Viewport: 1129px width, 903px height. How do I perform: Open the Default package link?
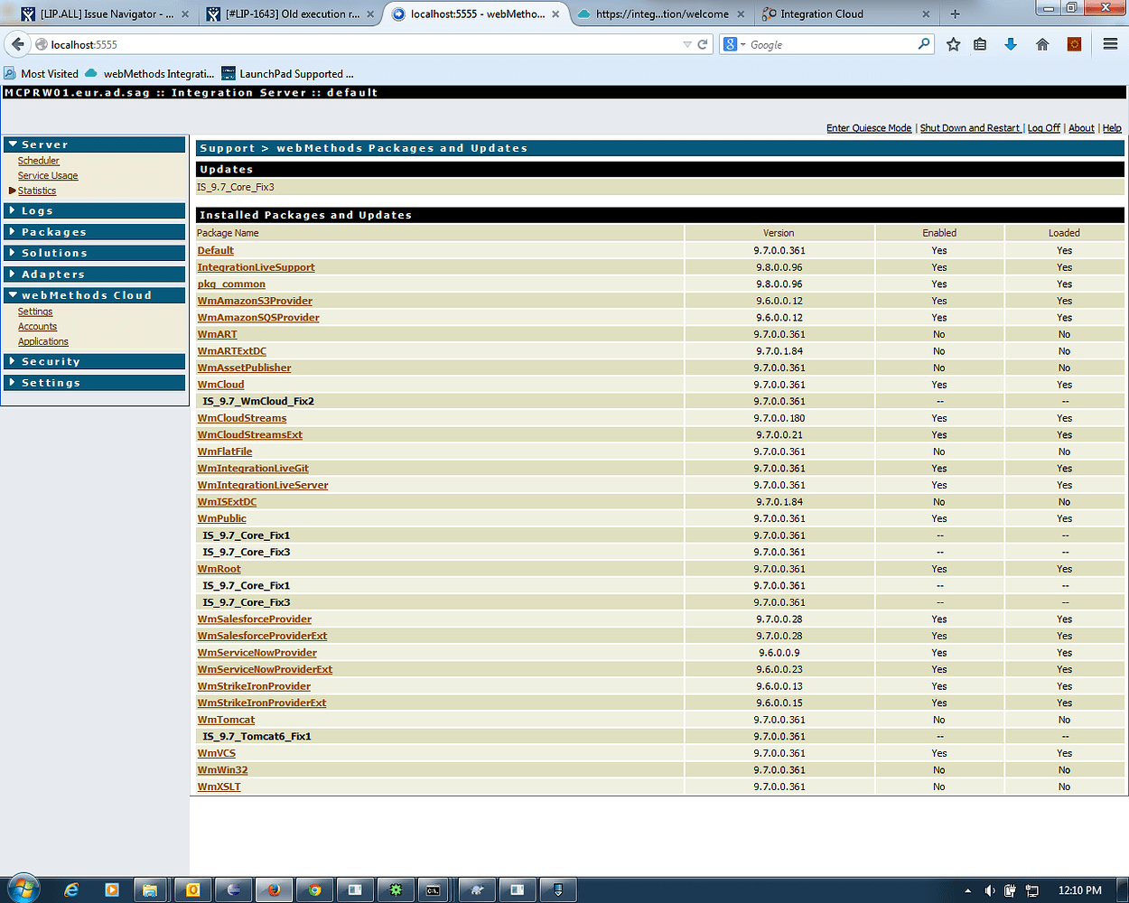tap(216, 250)
